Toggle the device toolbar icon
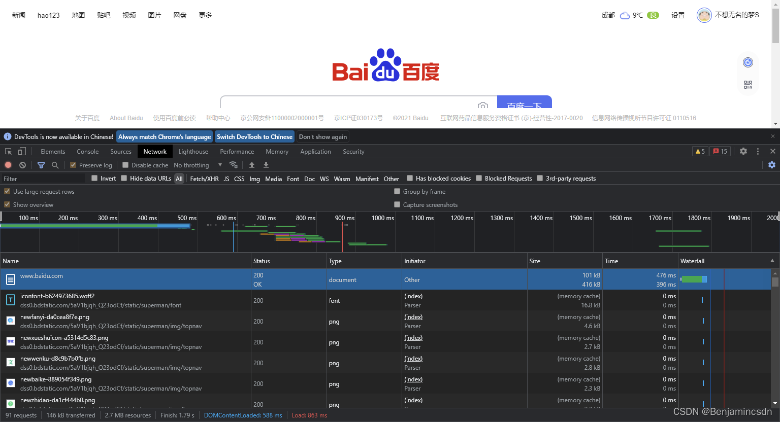Image resolution: width=780 pixels, height=422 pixels. [22, 151]
